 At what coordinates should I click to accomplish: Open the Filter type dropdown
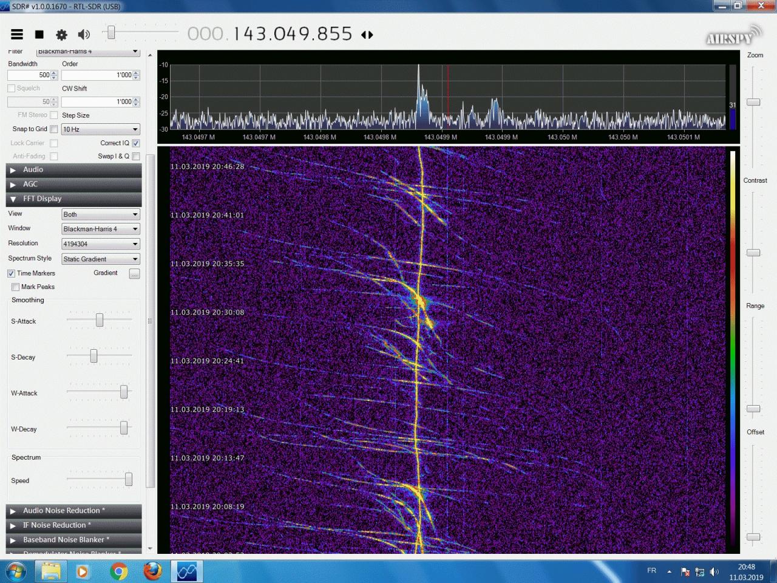coord(89,52)
